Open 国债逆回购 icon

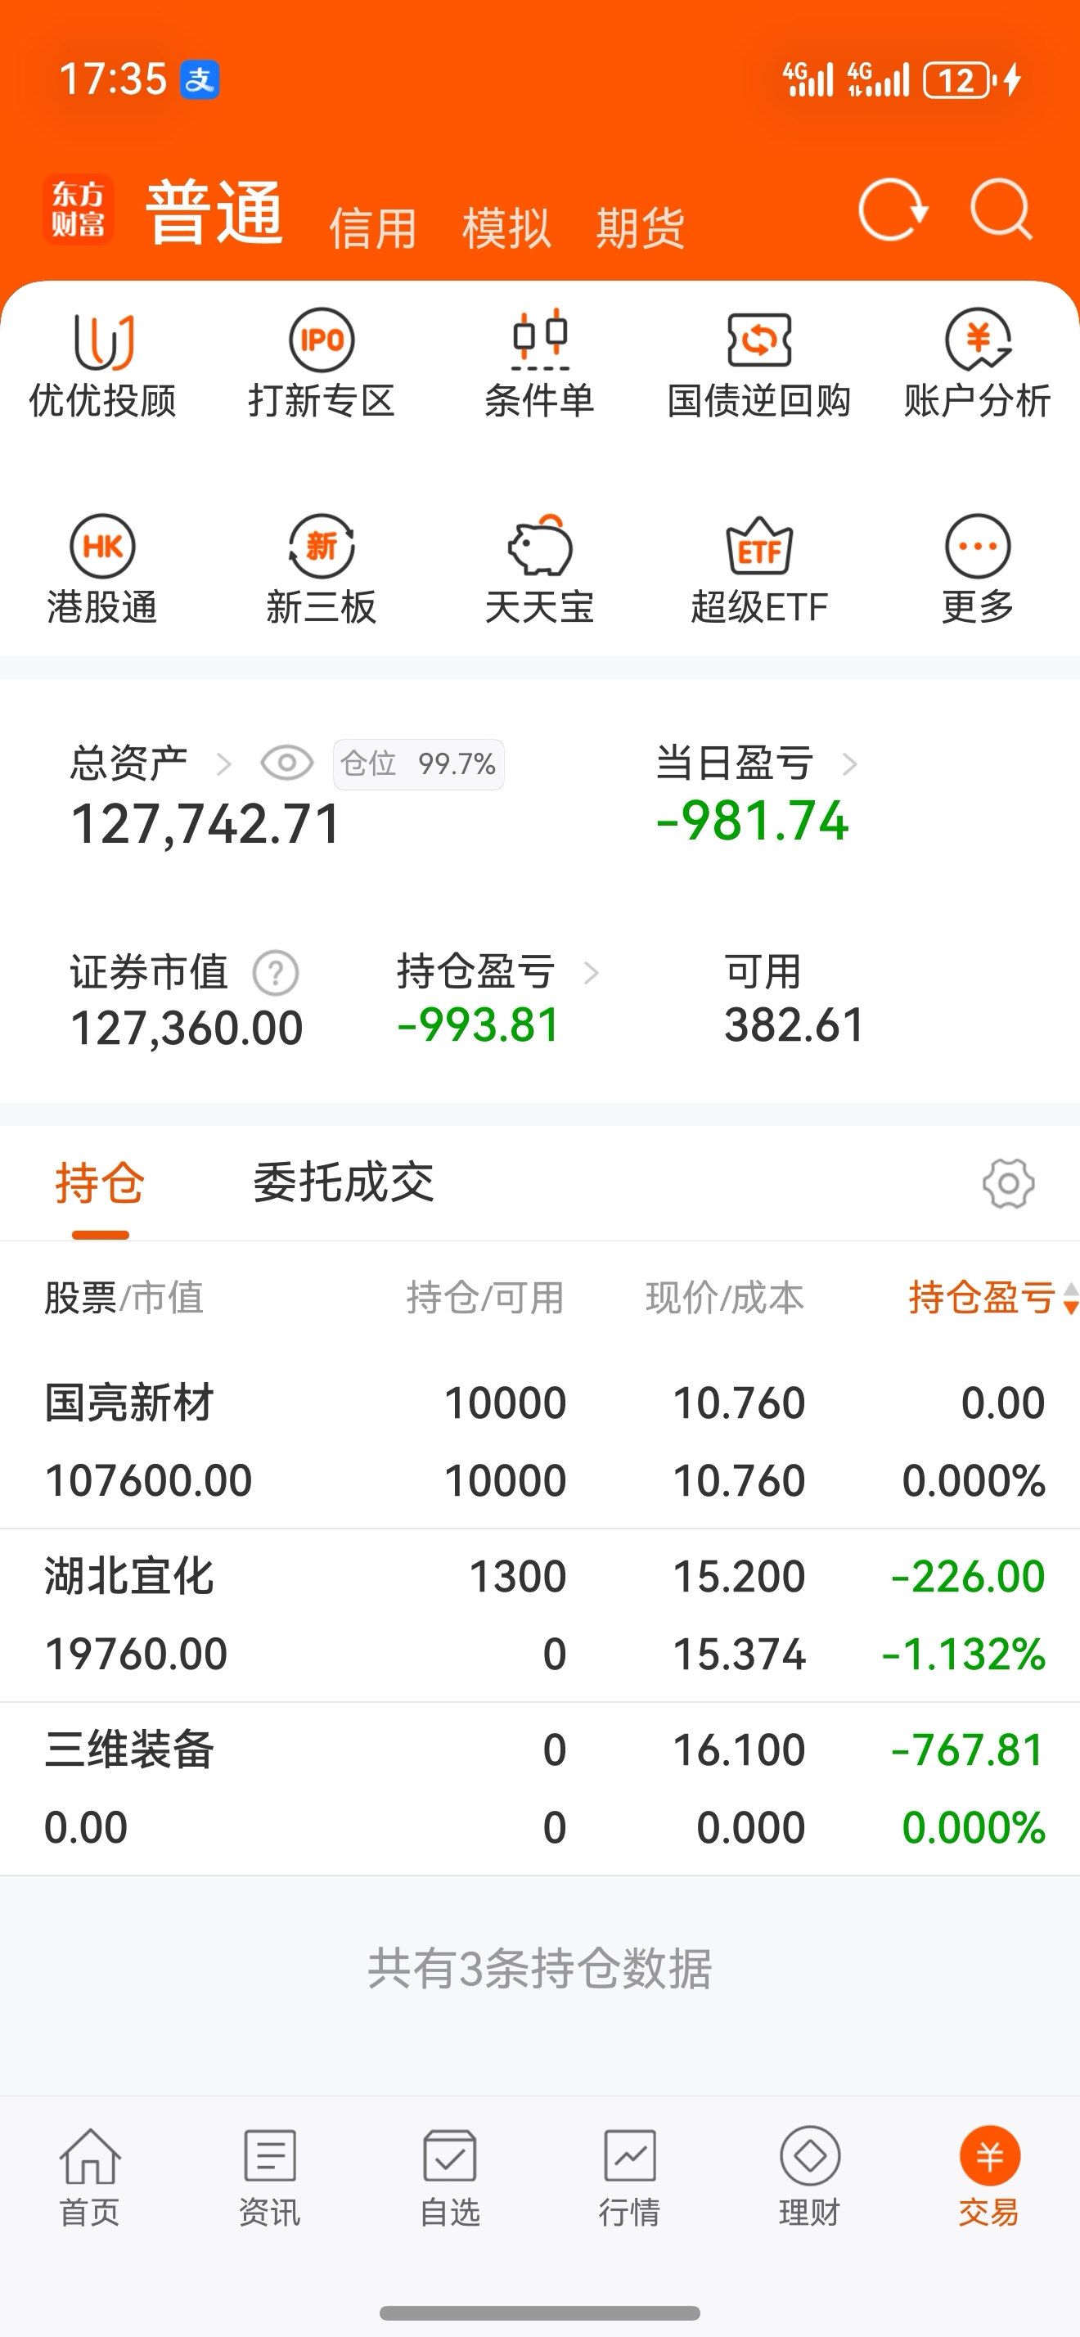[759, 341]
